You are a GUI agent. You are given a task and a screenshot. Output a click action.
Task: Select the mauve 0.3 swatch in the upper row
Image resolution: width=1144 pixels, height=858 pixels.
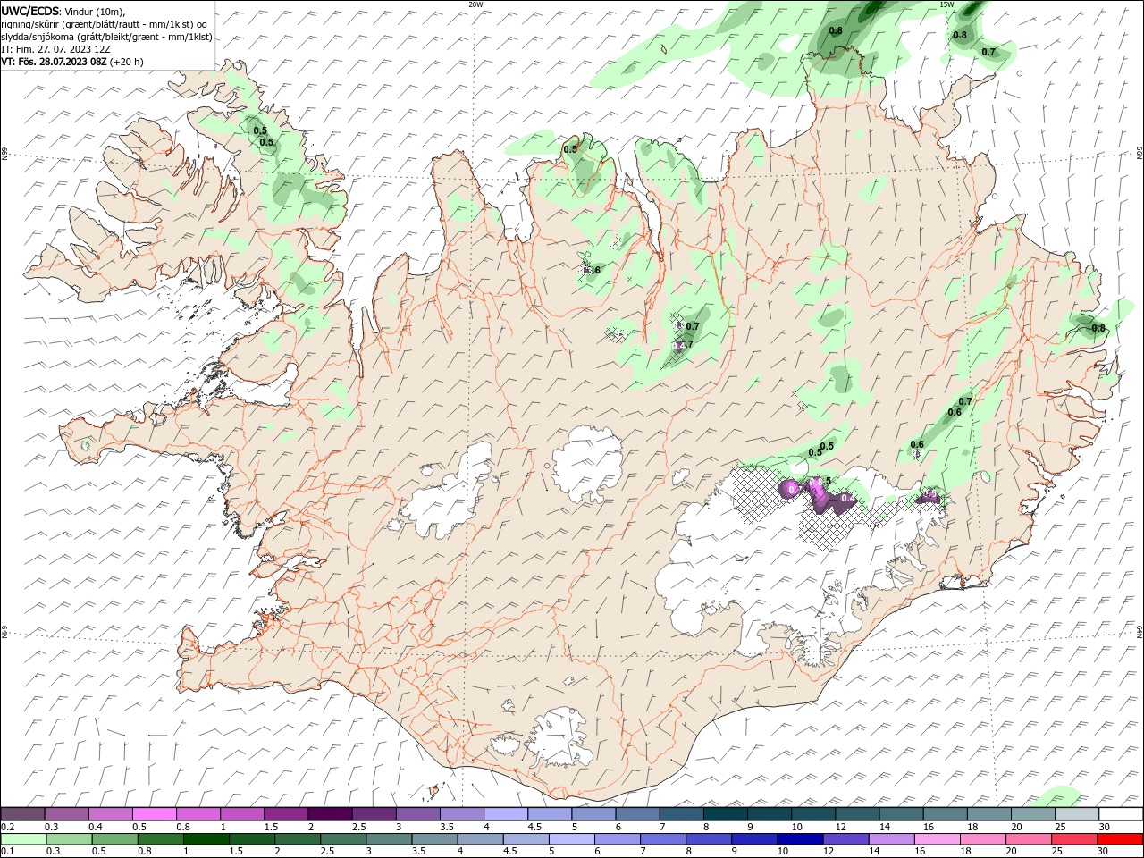(x=67, y=814)
